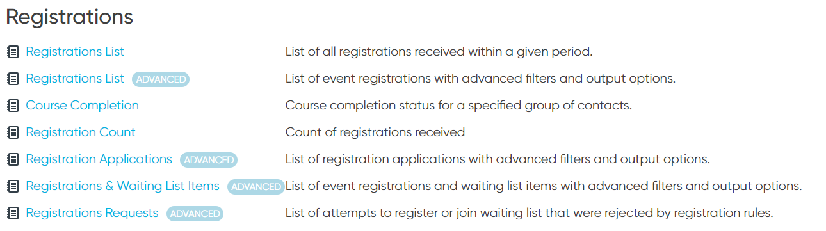
Task: Click the ADVANCED badge next to Registrations List
Action: point(161,79)
